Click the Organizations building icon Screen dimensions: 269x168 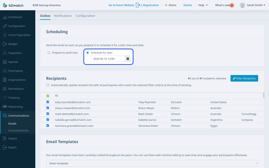[x=5, y=80]
